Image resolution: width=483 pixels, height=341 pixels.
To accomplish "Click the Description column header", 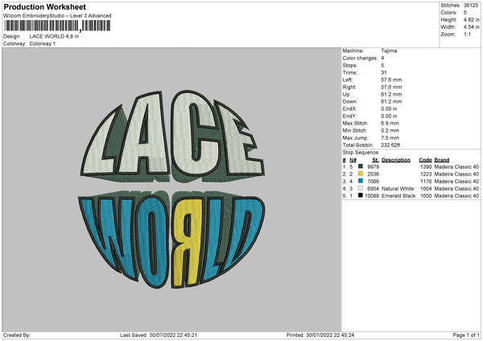I will 396,159.
